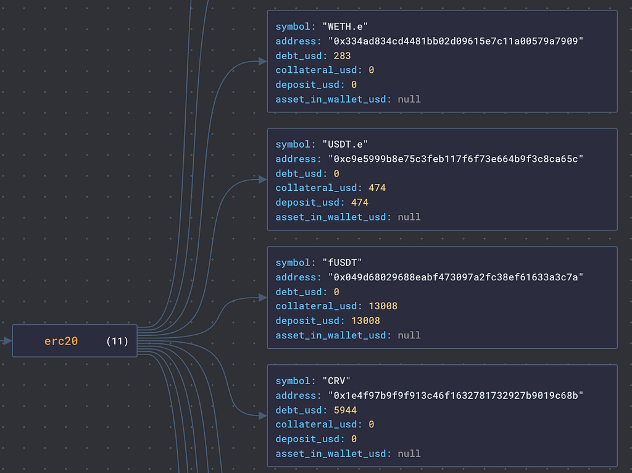632x473 pixels.
Task: Click debt_usd 5944 in the CRV card
Action: point(346,410)
